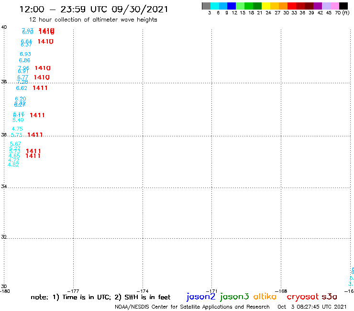This screenshot has width=354, height=311.
Task: Click the note 'Time is in UTC; SWH is in feet'
Action: pos(100,297)
